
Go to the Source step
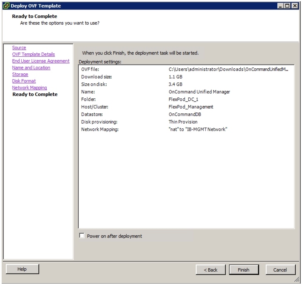pos(19,47)
